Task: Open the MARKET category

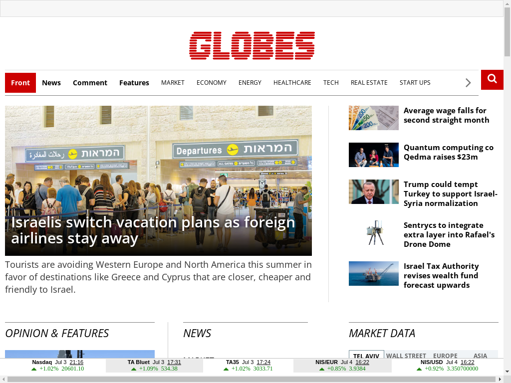Action: [x=173, y=83]
